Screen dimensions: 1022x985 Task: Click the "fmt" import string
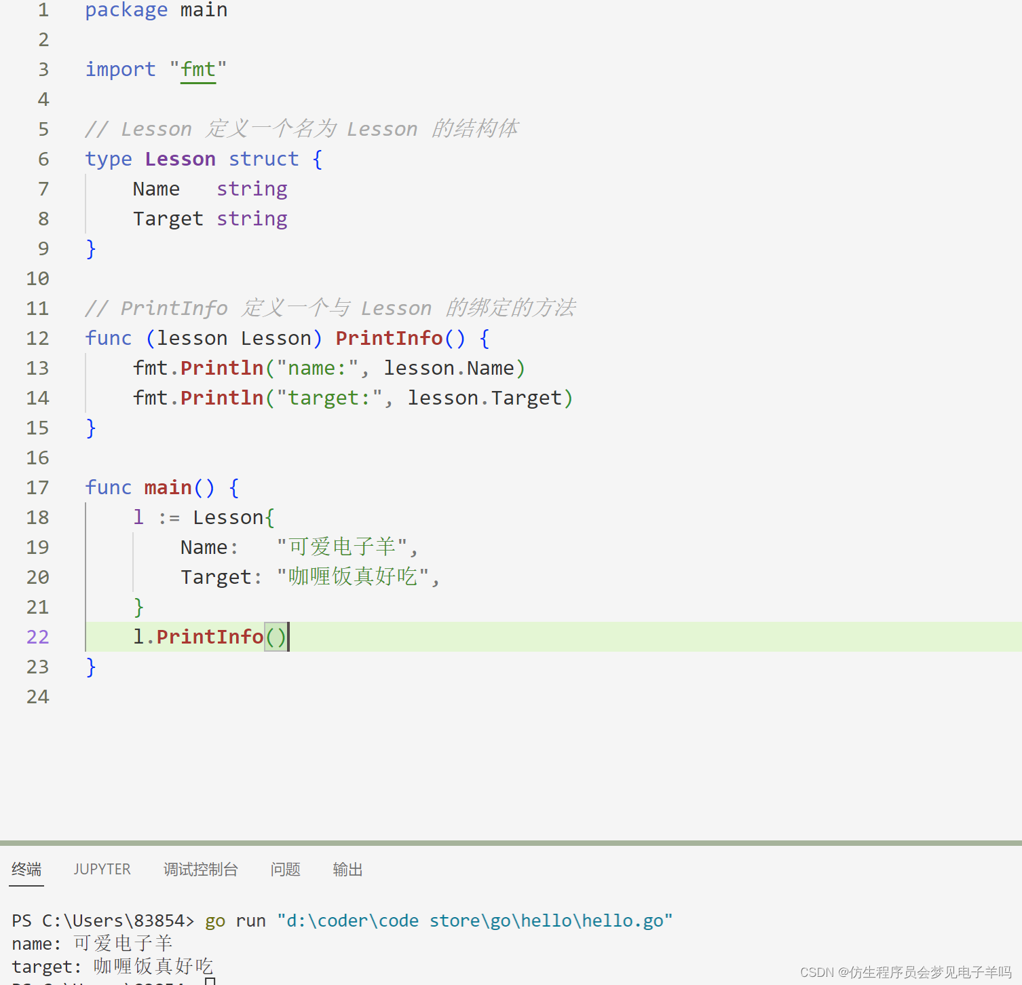pyautogui.click(x=198, y=69)
